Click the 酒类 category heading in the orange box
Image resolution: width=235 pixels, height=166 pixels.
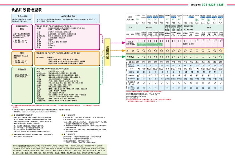(x=22, y=53)
